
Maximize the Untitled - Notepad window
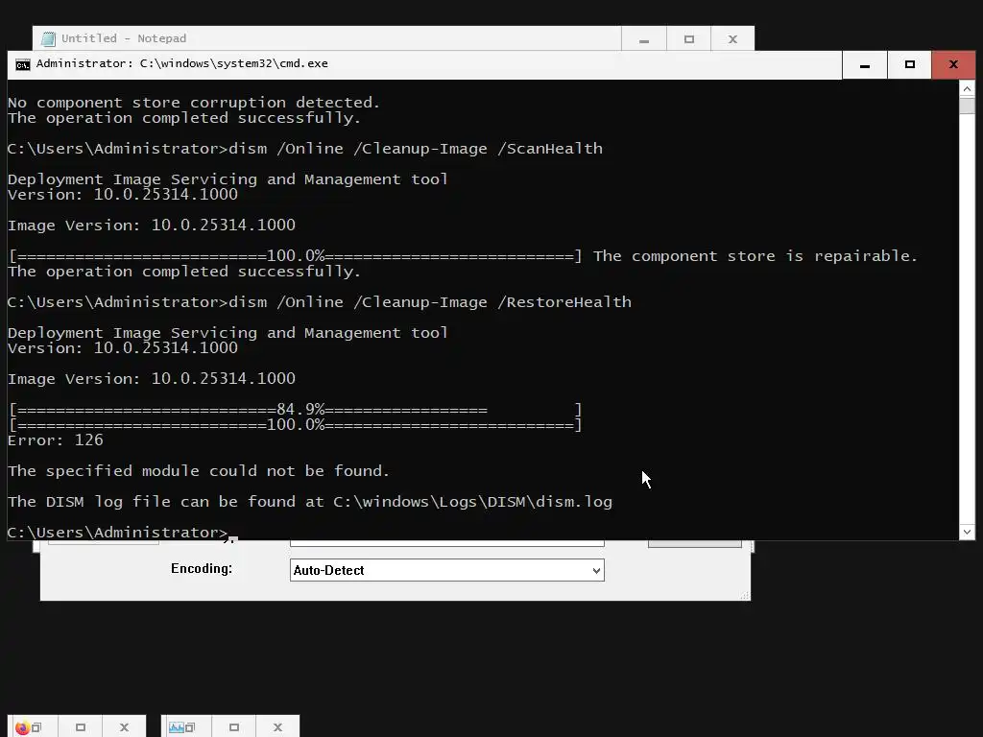pos(689,38)
